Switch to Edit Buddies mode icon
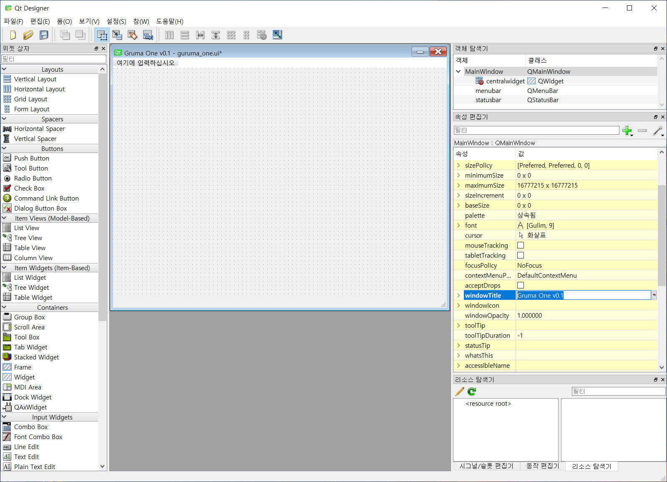Screen dimensions: 667x482 pyautogui.click(x=133, y=35)
